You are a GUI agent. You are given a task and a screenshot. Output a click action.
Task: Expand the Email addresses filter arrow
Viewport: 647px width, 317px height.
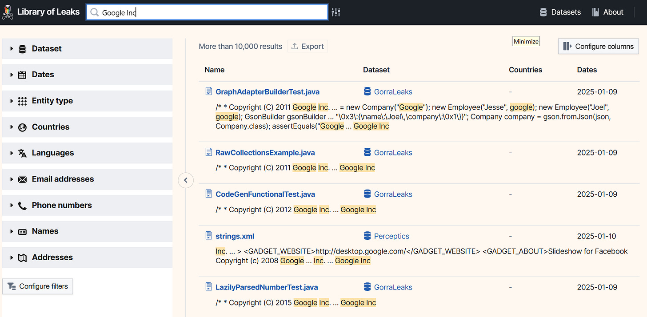pyautogui.click(x=12, y=179)
